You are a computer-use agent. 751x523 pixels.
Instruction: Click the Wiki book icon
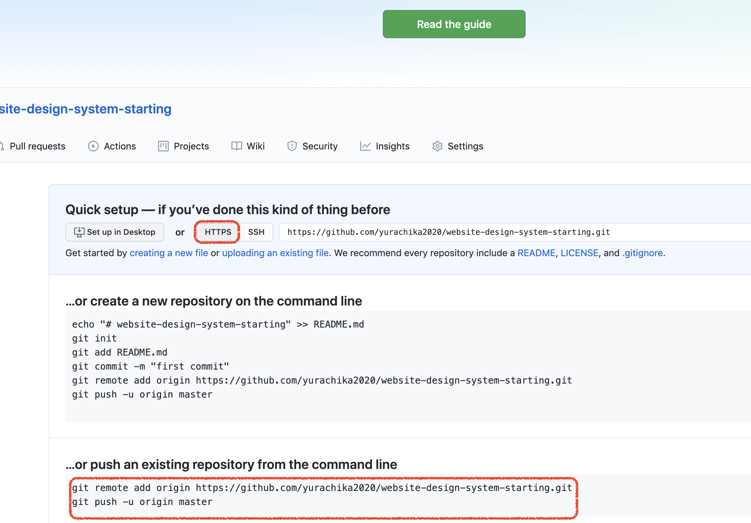[x=236, y=146]
